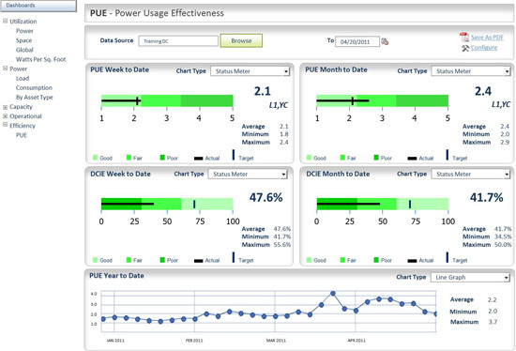The width and height of the screenshot is (516, 351).
Task: Click the Browse button
Action: (x=241, y=41)
